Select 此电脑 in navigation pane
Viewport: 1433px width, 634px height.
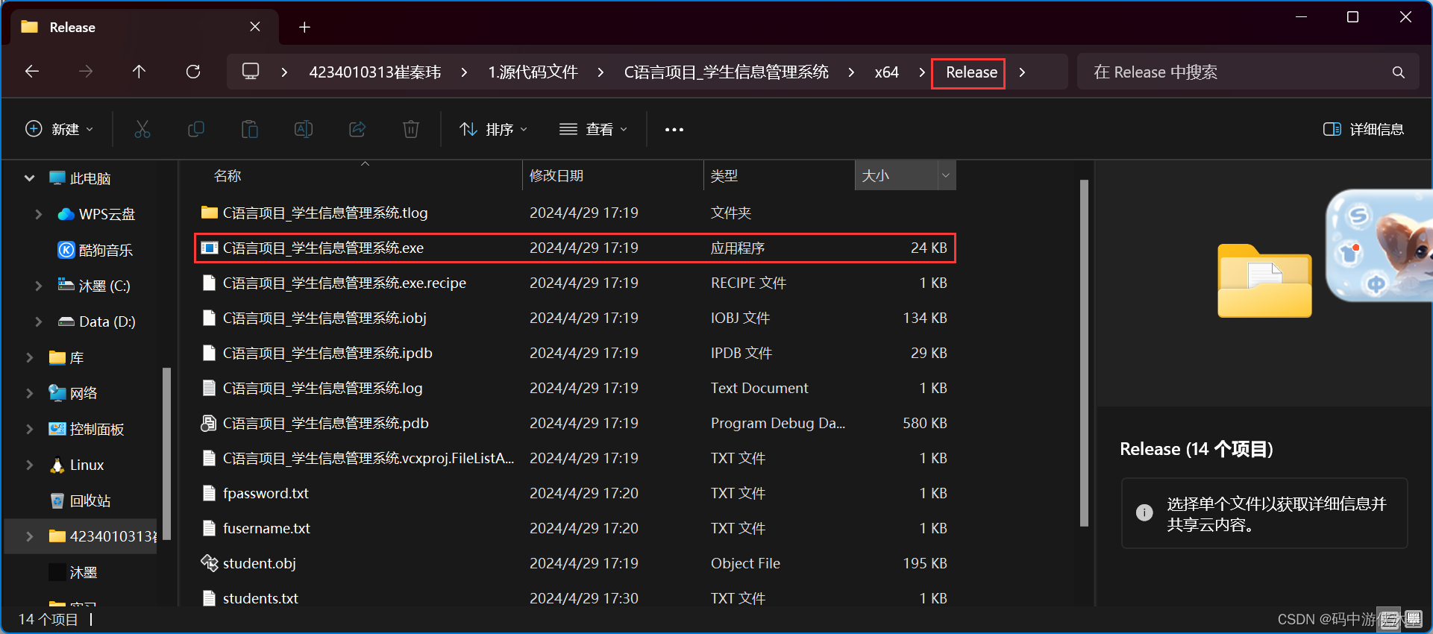click(x=81, y=178)
